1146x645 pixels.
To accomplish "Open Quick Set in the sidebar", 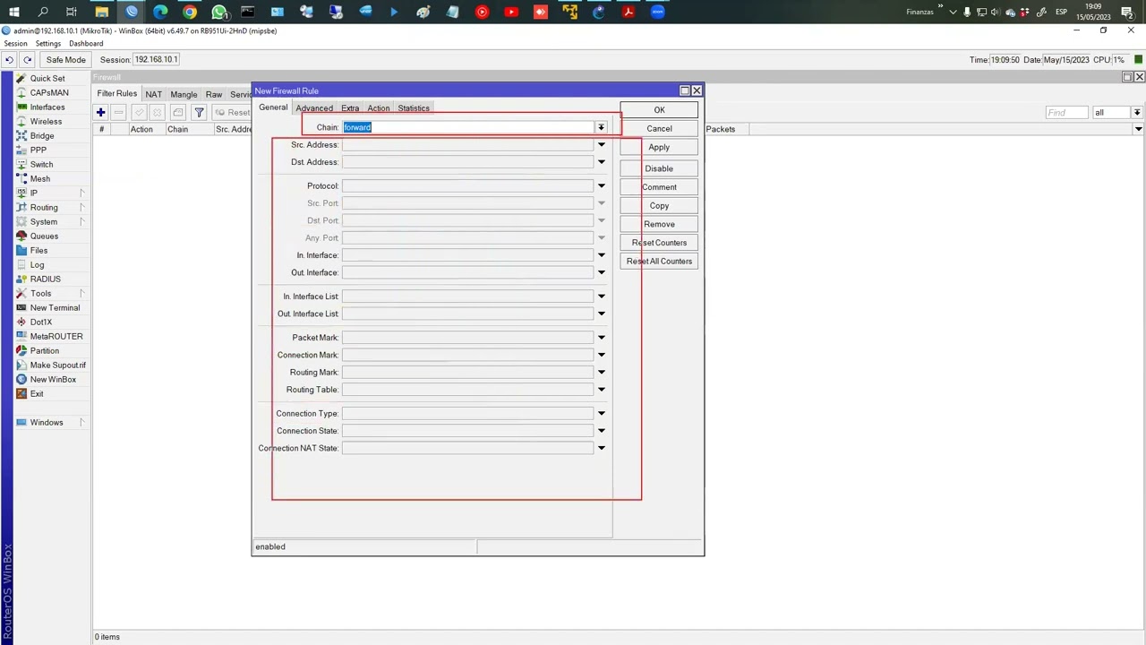I will tap(47, 78).
